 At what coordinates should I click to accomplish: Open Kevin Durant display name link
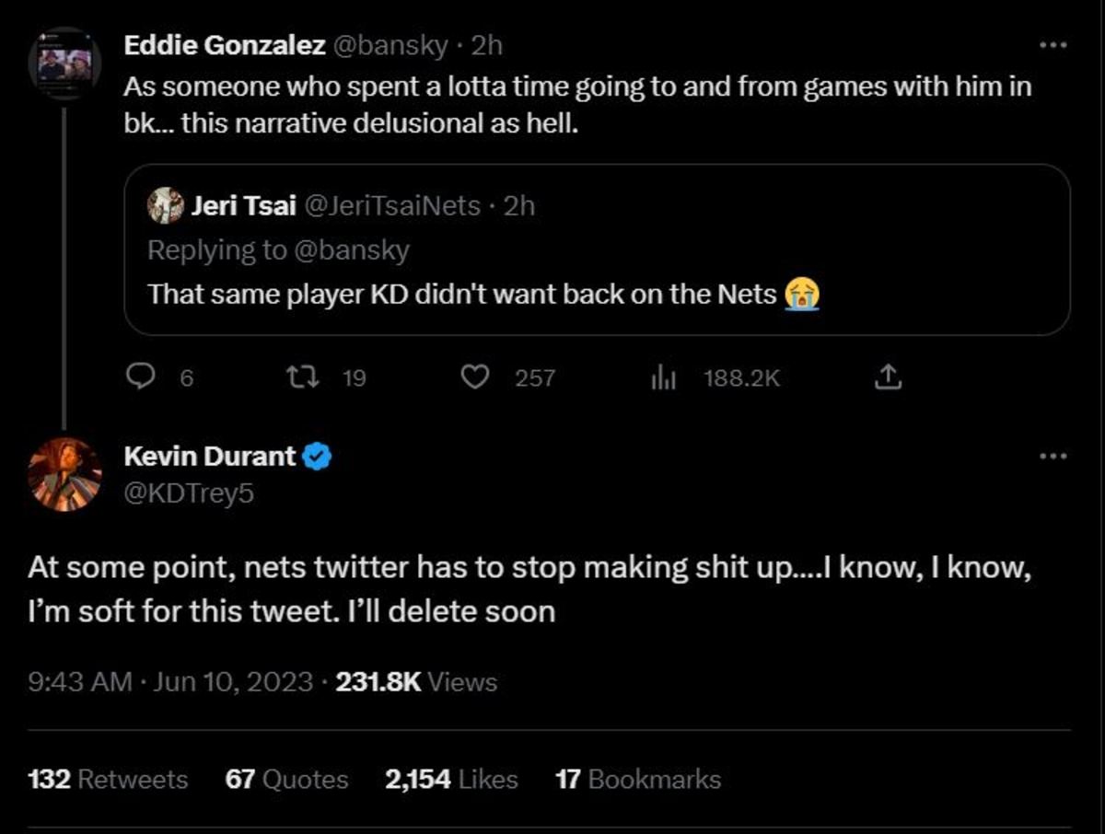[210, 456]
